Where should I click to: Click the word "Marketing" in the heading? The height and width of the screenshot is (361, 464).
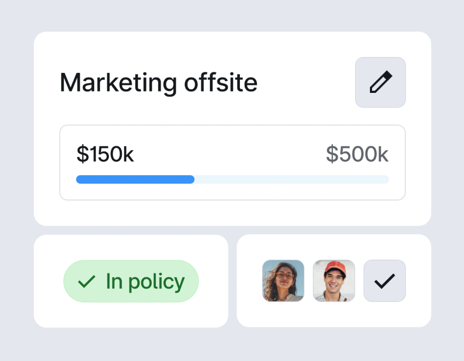(118, 82)
